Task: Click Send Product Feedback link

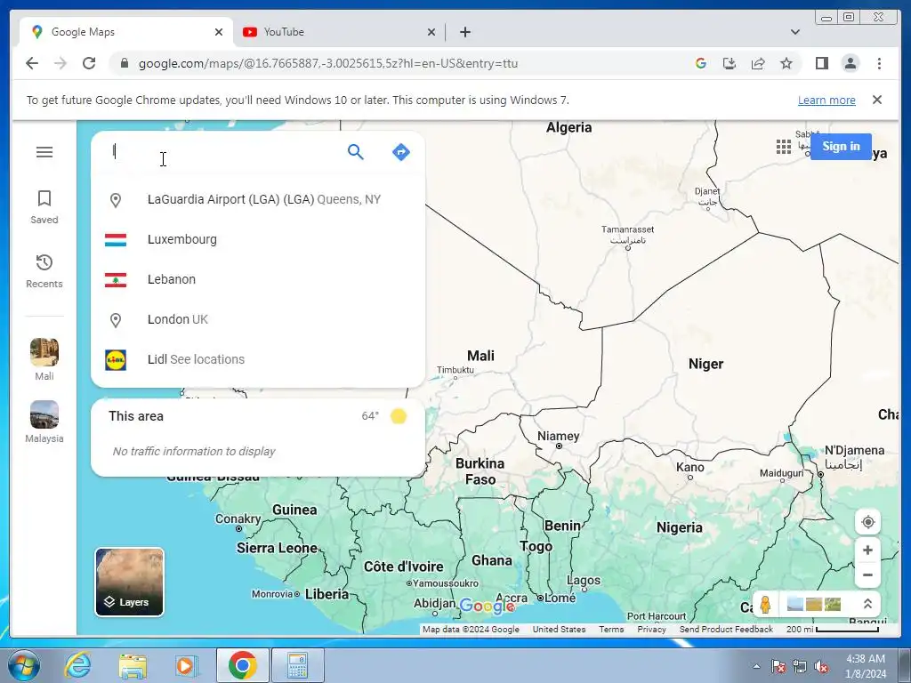Action: (726, 629)
